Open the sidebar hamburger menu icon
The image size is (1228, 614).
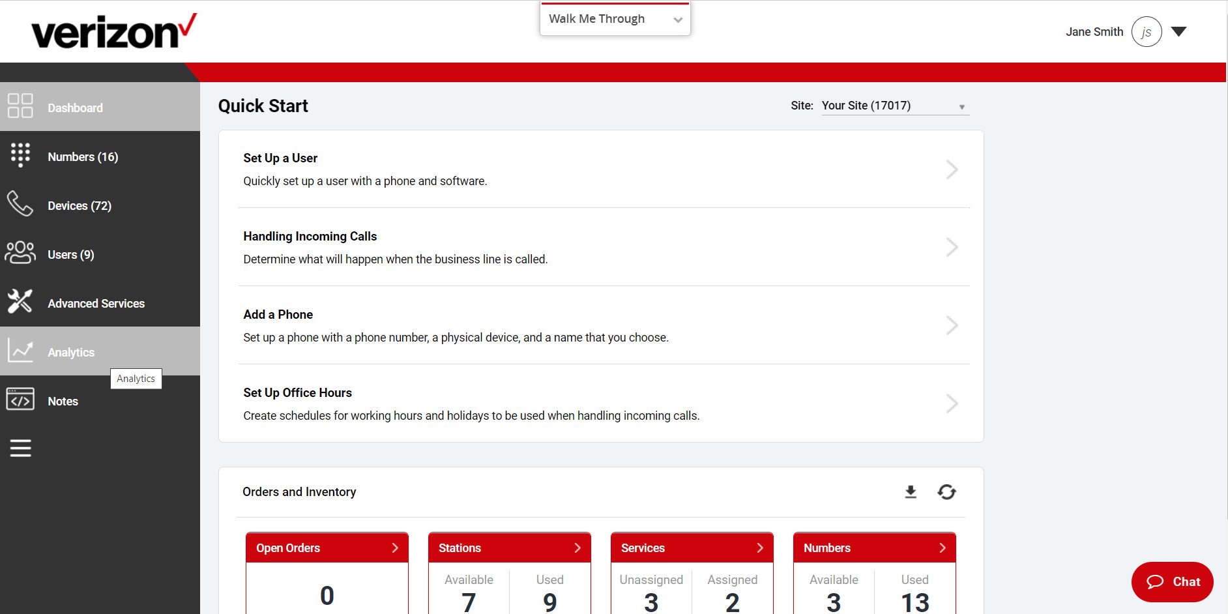[x=20, y=448]
